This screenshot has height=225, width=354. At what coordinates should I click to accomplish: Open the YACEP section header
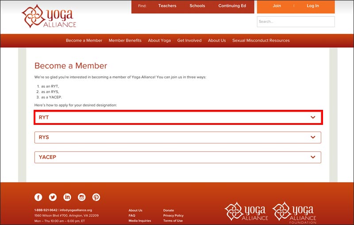point(178,157)
